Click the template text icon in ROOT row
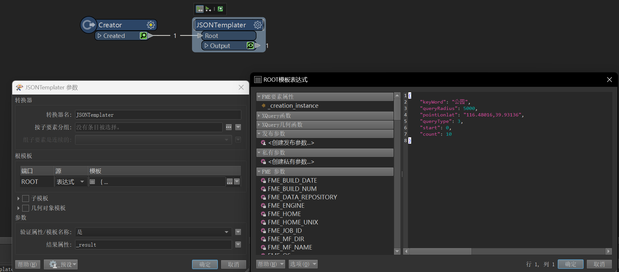 tap(92, 182)
